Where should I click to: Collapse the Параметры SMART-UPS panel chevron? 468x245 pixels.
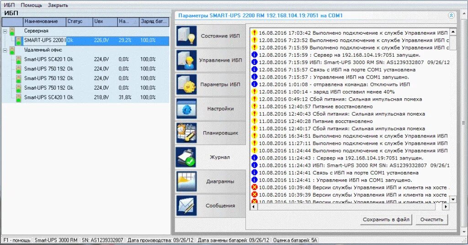click(x=451, y=16)
